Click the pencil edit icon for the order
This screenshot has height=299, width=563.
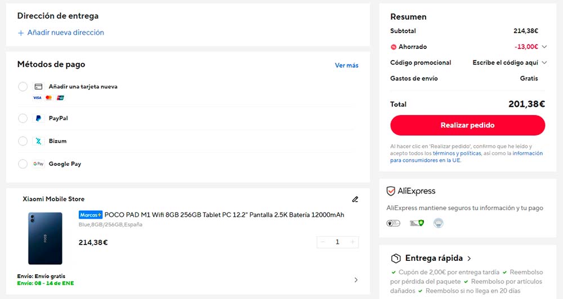point(355,199)
